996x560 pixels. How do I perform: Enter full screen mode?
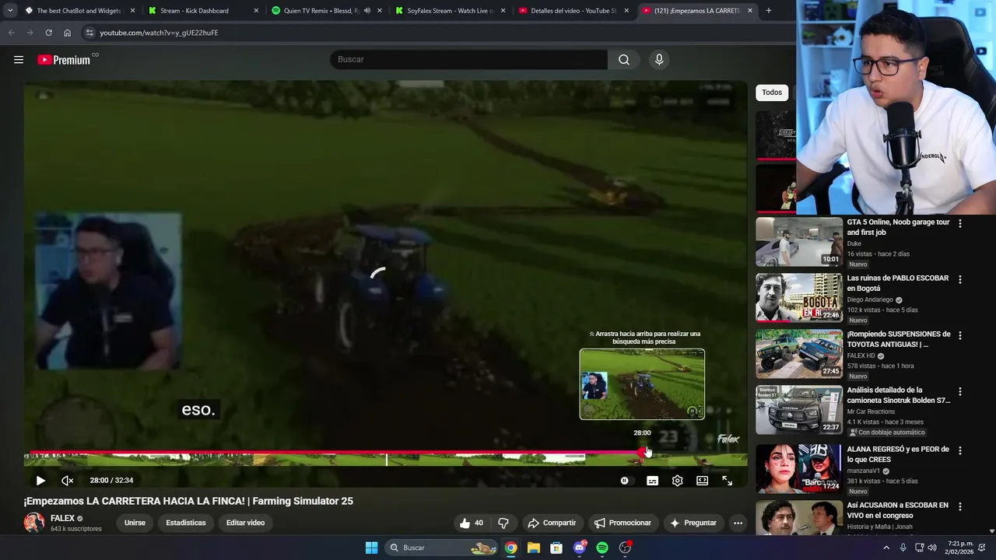727,481
